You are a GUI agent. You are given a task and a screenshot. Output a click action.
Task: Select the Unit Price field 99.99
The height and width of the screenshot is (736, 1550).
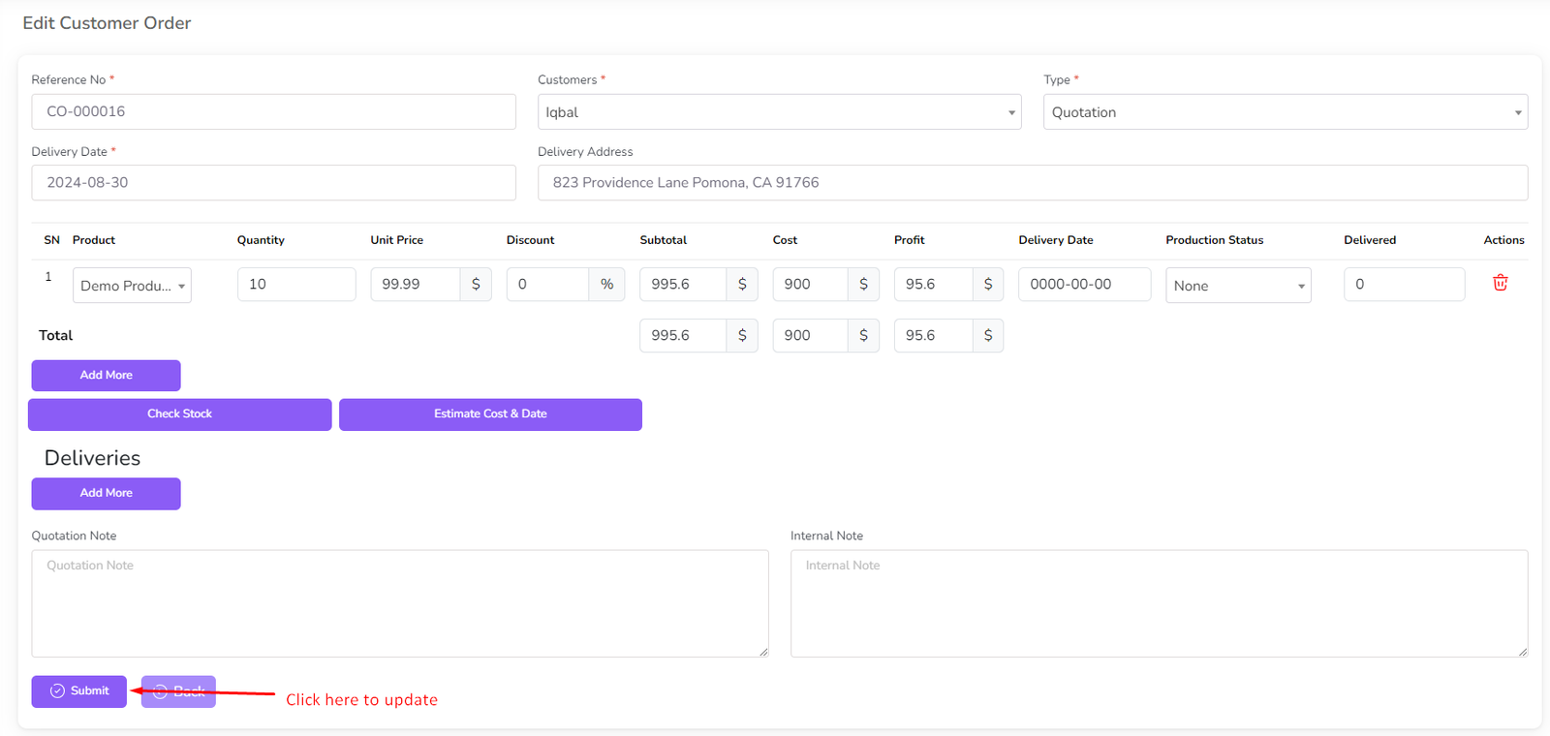tap(414, 285)
